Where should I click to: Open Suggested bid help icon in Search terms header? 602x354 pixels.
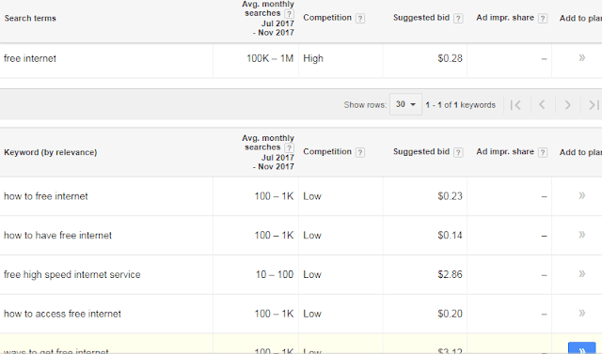pyautogui.click(x=458, y=19)
